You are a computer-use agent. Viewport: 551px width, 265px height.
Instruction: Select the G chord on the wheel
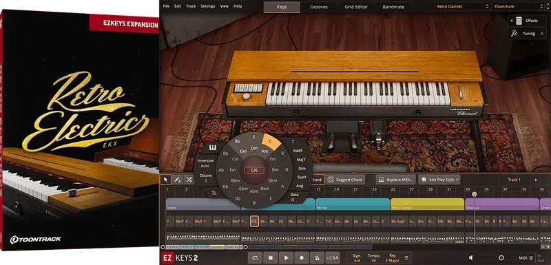pyautogui.click(x=282, y=153)
